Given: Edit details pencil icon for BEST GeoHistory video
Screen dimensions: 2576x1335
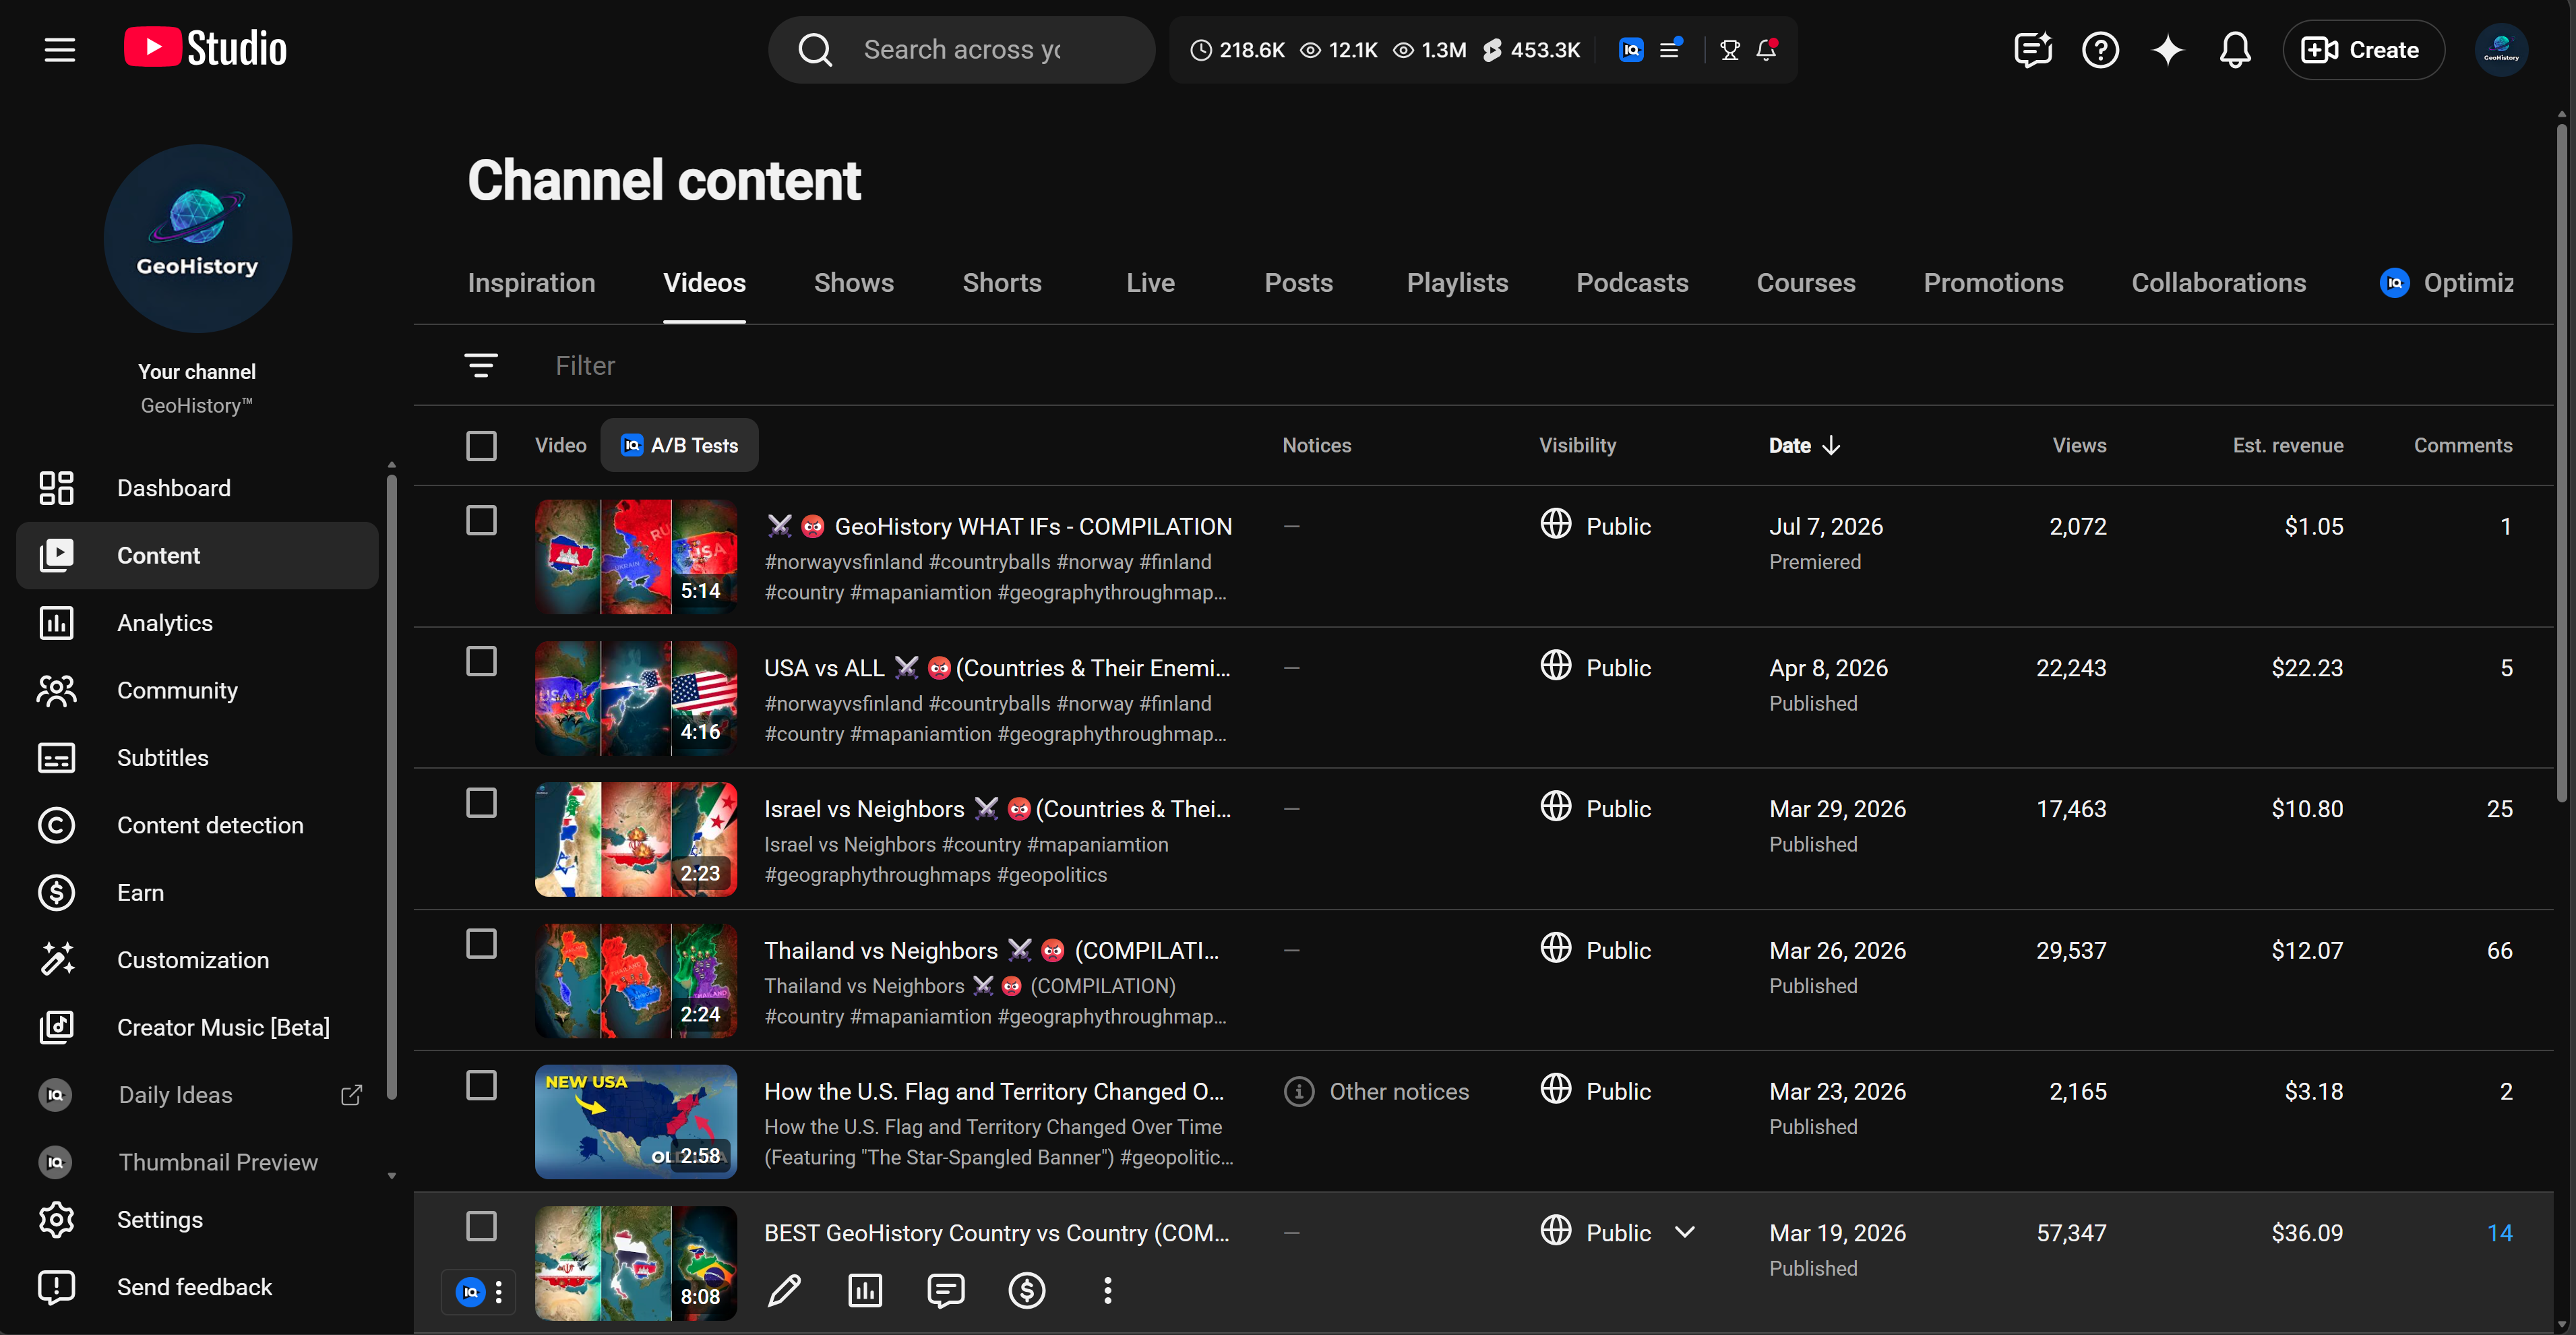Looking at the screenshot, I should (x=784, y=1290).
